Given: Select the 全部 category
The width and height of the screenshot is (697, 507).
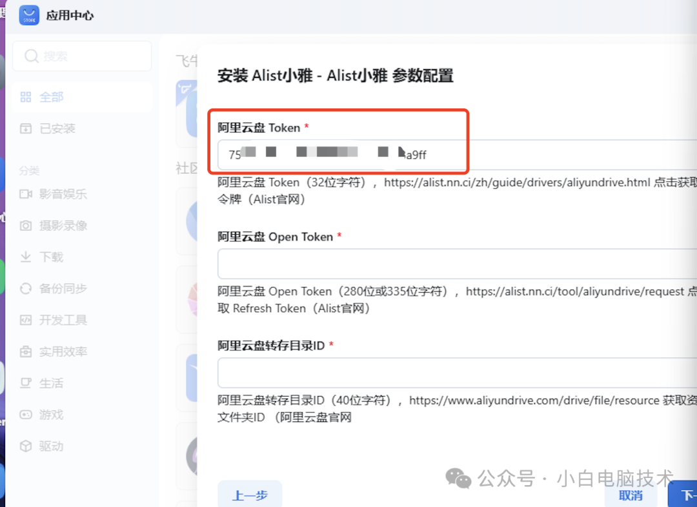Looking at the screenshot, I should tap(82, 97).
